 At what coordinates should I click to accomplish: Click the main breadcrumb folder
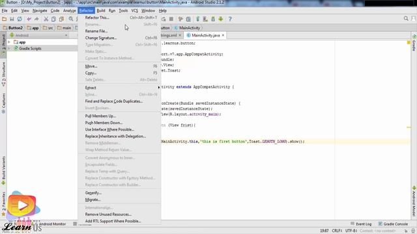pyautogui.click(x=64, y=28)
